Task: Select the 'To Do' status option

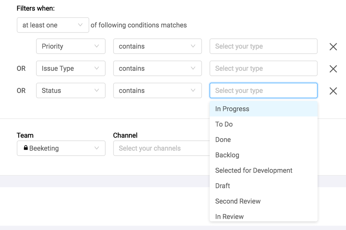Action: (x=224, y=124)
